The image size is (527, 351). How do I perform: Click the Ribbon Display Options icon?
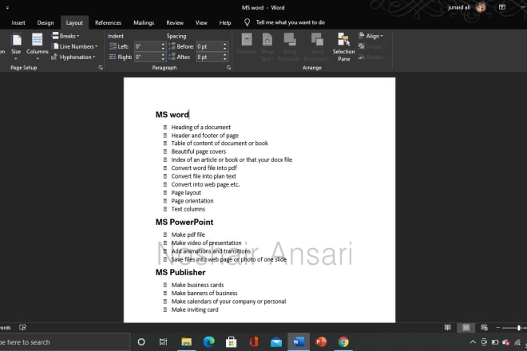501,7
